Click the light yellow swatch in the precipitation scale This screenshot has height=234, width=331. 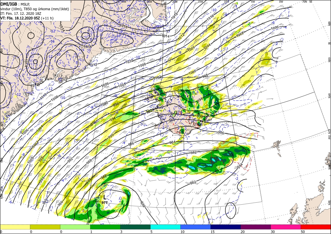(x=15, y=227)
